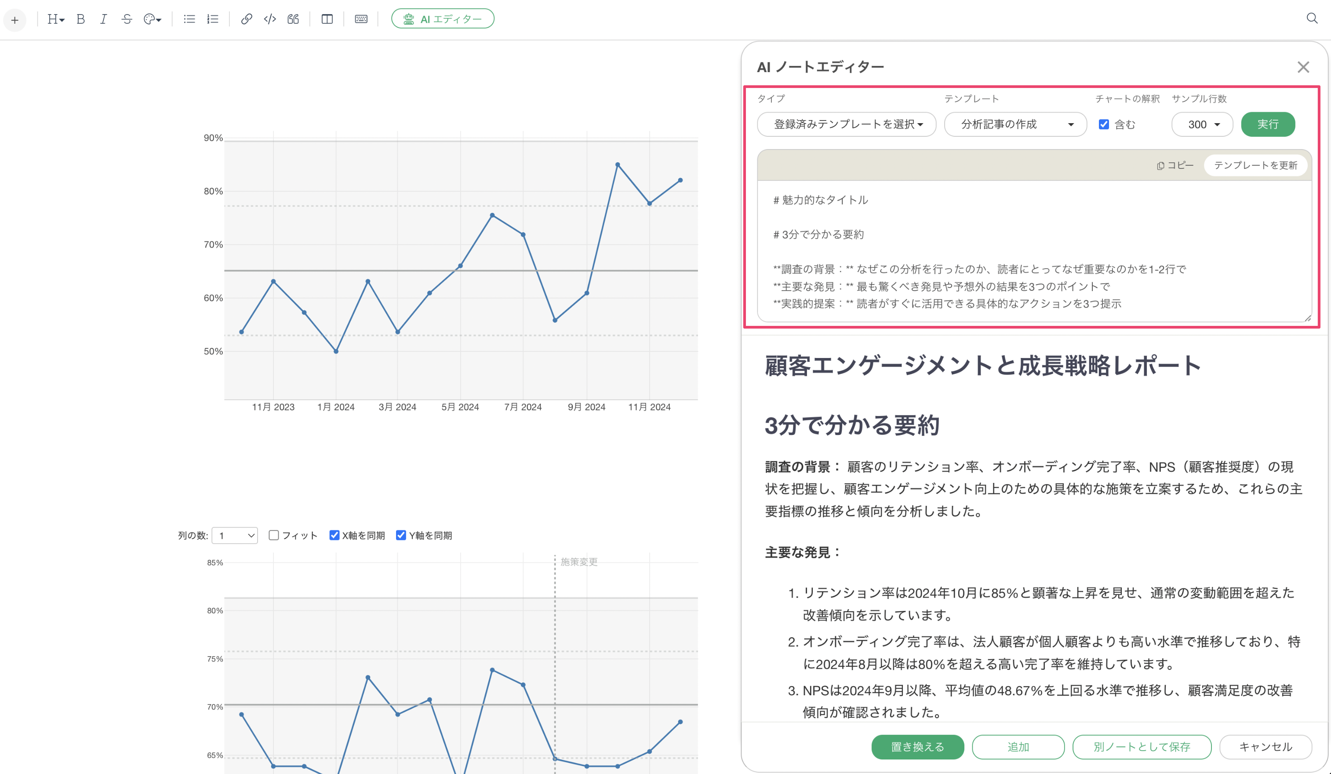Open the 登録済みテンプレートを選択 type dropdown

[x=847, y=124]
